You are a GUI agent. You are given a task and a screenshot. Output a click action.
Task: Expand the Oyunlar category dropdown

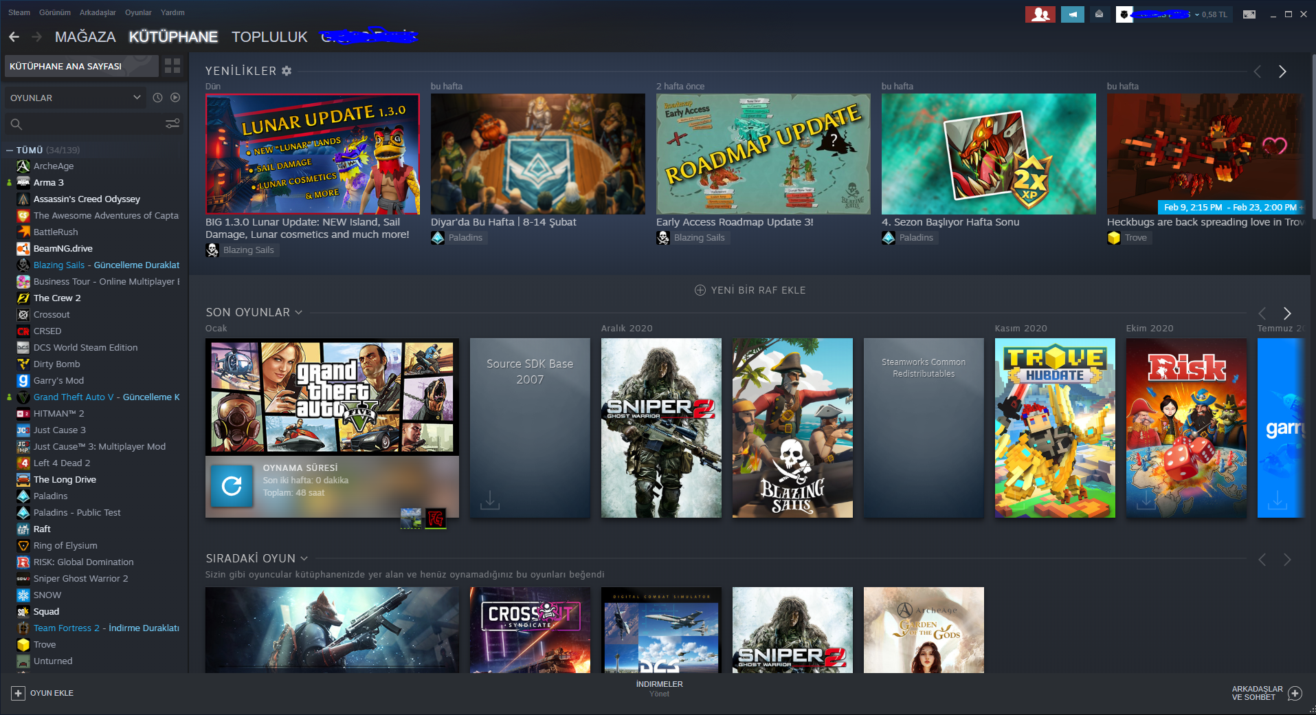[x=76, y=98]
